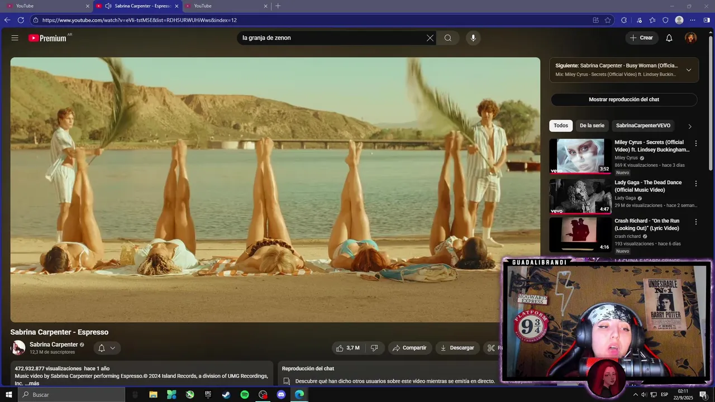Open Edge settings and more menu
Viewport: 715px width, 402px height.
(x=693, y=20)
